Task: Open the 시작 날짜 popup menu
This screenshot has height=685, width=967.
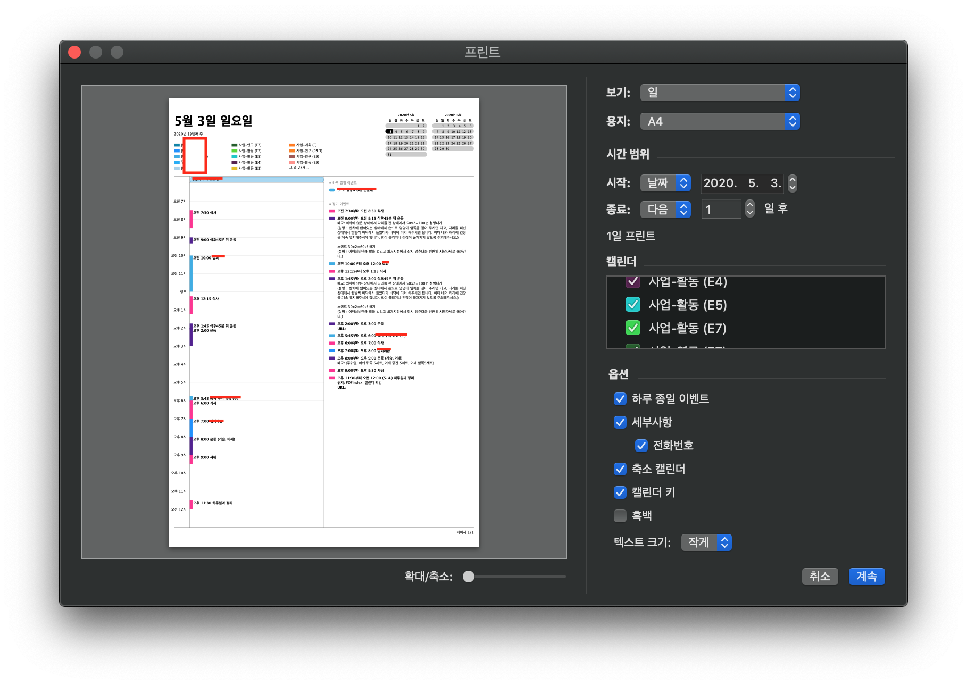Action: [665, 183]
